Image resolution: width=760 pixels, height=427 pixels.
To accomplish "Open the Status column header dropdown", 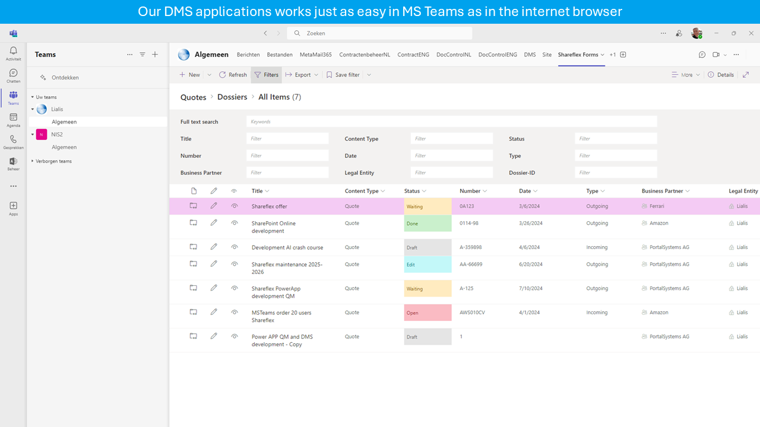I will 424,191.
